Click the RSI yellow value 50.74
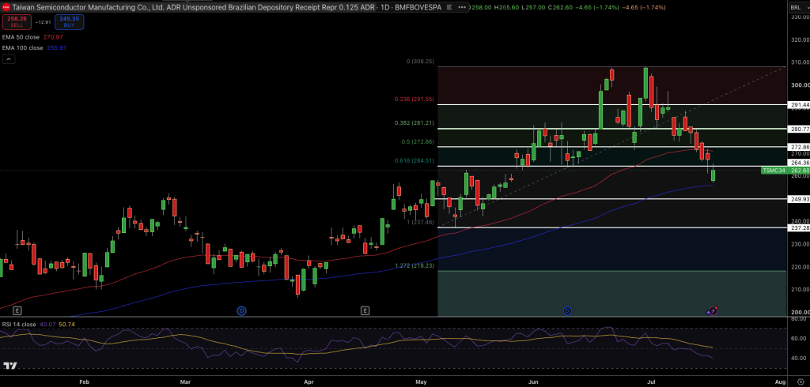 (x=66, y=324)
